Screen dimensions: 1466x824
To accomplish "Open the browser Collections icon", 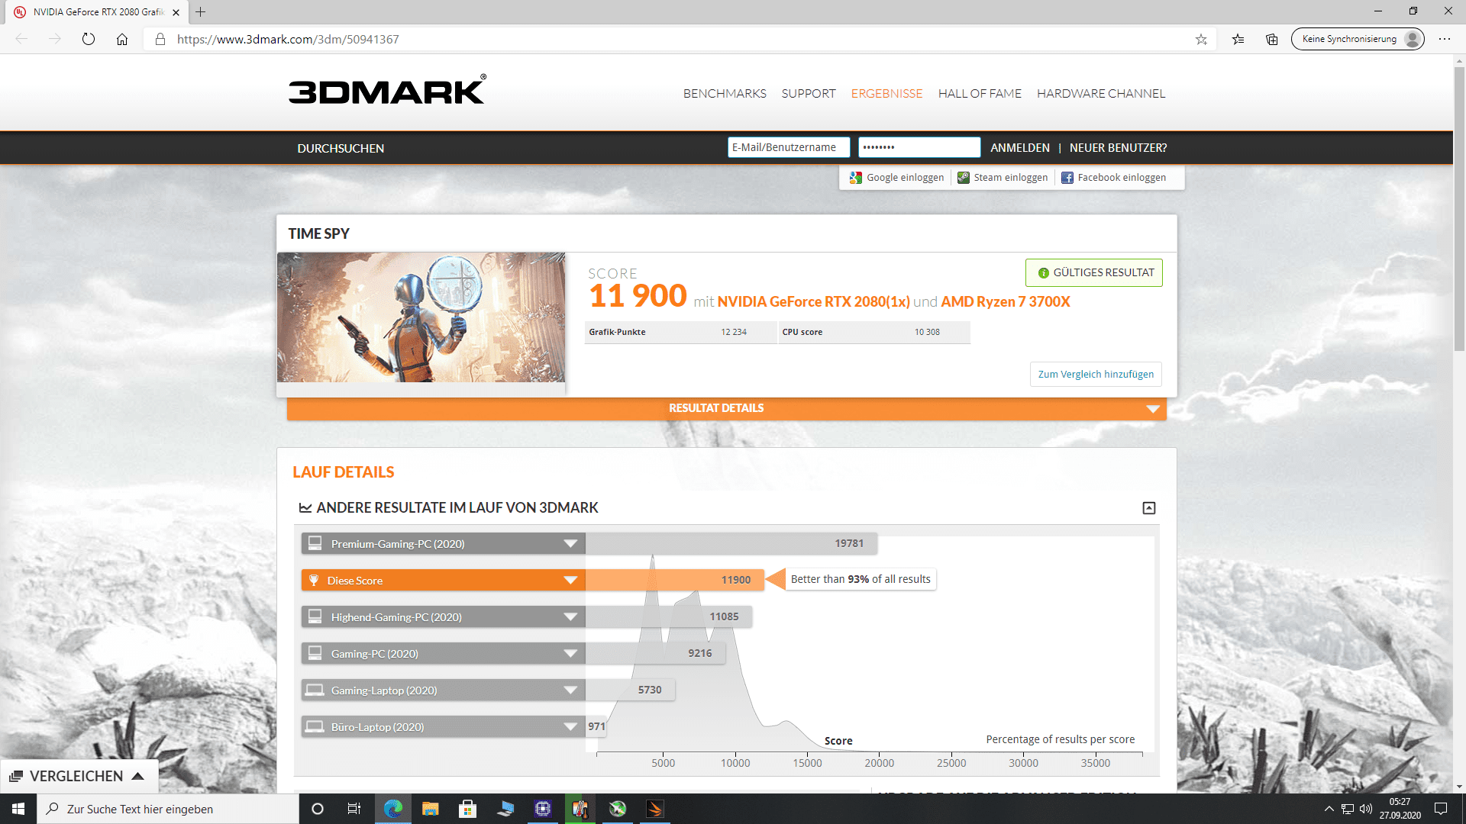I will coord(1271,39).
